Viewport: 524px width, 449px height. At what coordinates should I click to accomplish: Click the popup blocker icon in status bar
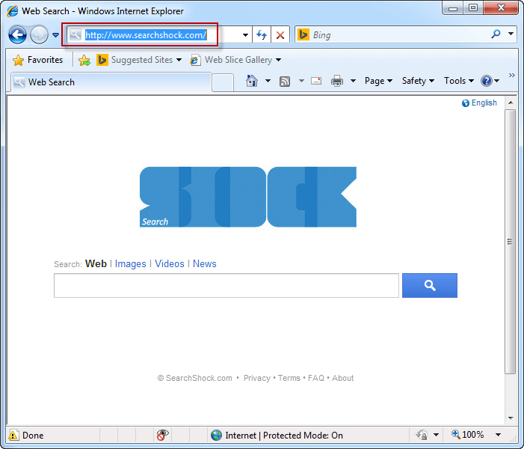[162, 435]
